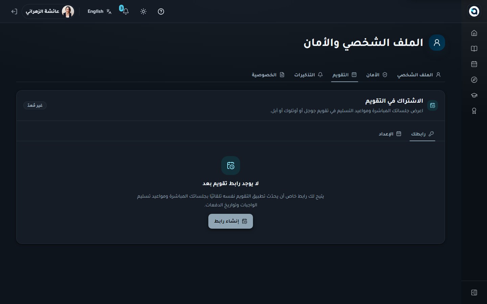The image size is (487, 304).
Task: Toggle the light/dark theme sun icon
Action: pyautogui.click(x=143, y=11)
